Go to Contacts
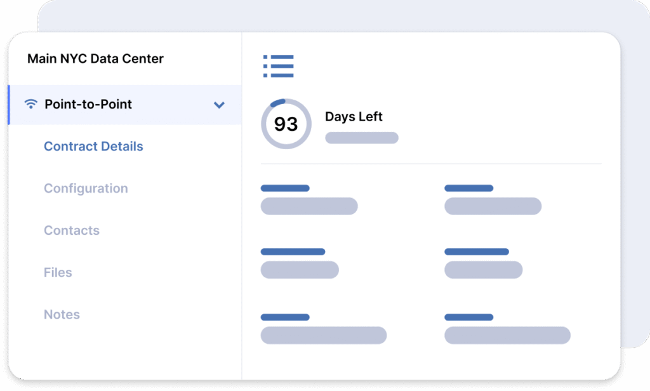The height and width of the screenshot is (391, 650). pos(72,230)
